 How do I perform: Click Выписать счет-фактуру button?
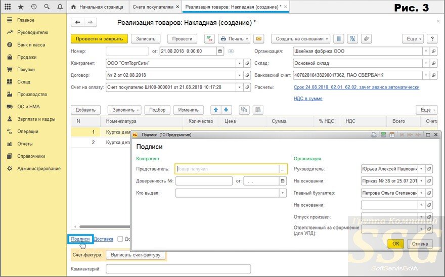point(136,255)
